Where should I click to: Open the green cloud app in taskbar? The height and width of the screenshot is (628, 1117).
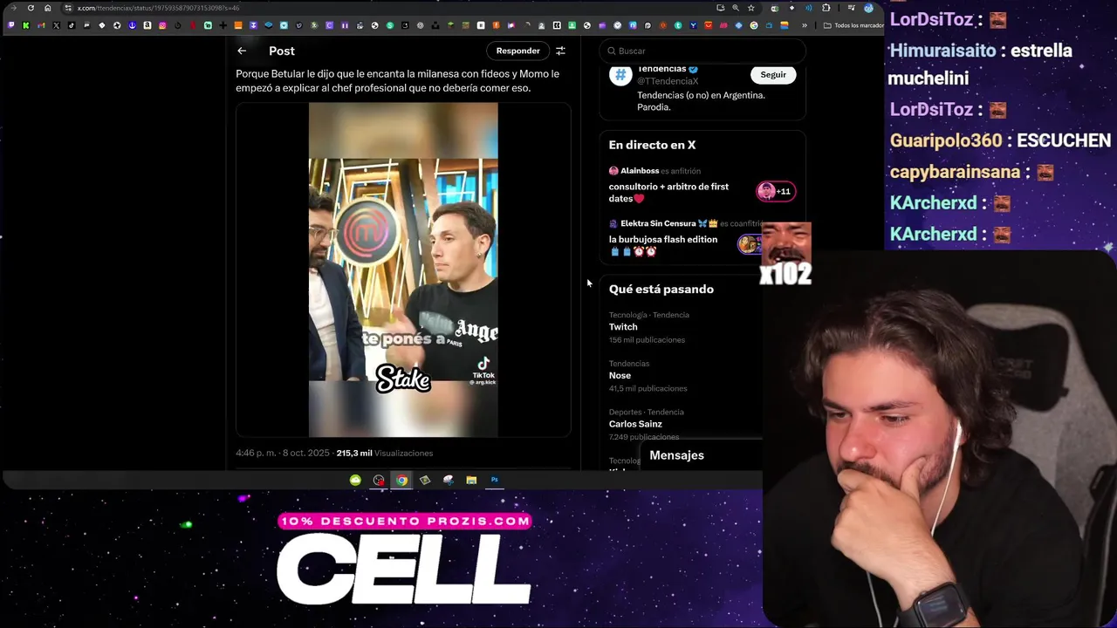(x=355, y=480)
